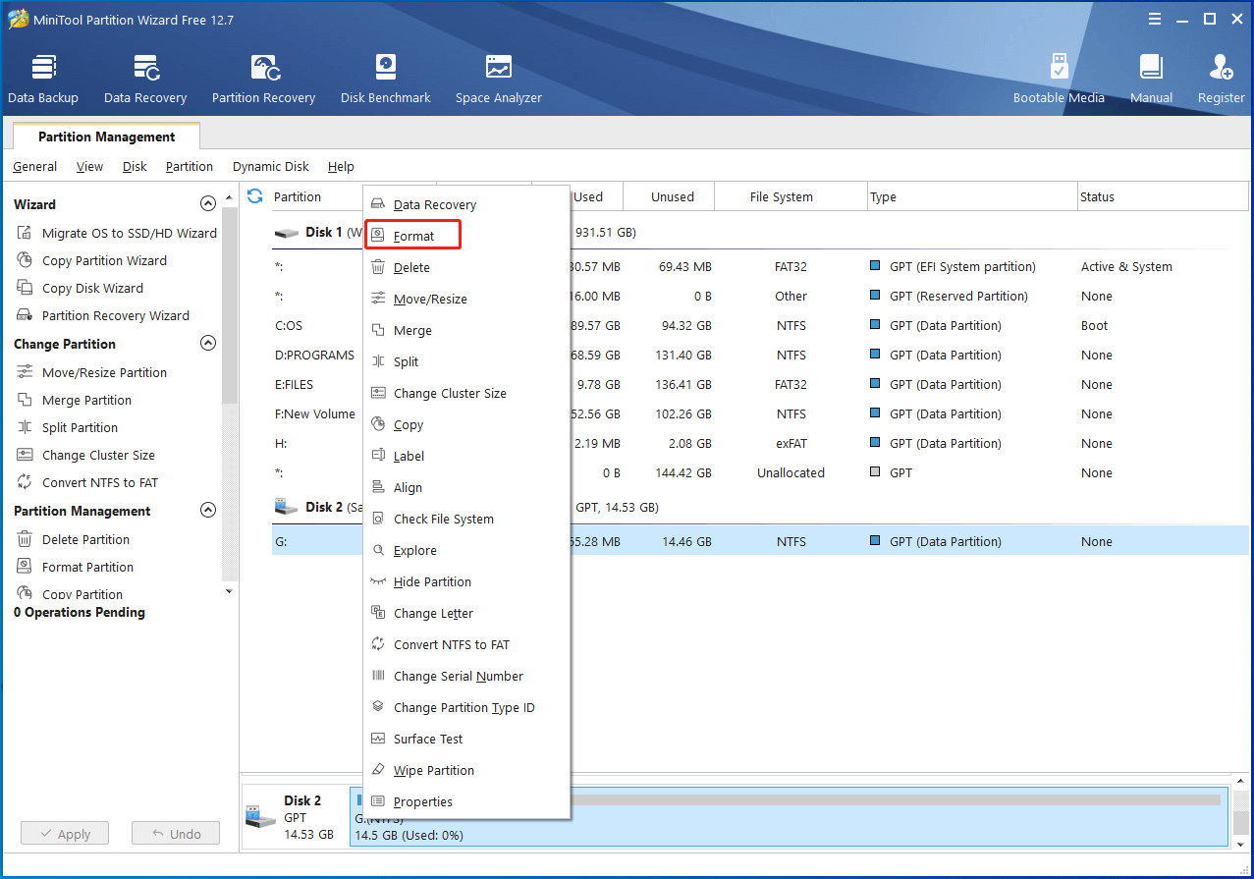Launch Data Recovery from the top toolbar

point(145,79)
